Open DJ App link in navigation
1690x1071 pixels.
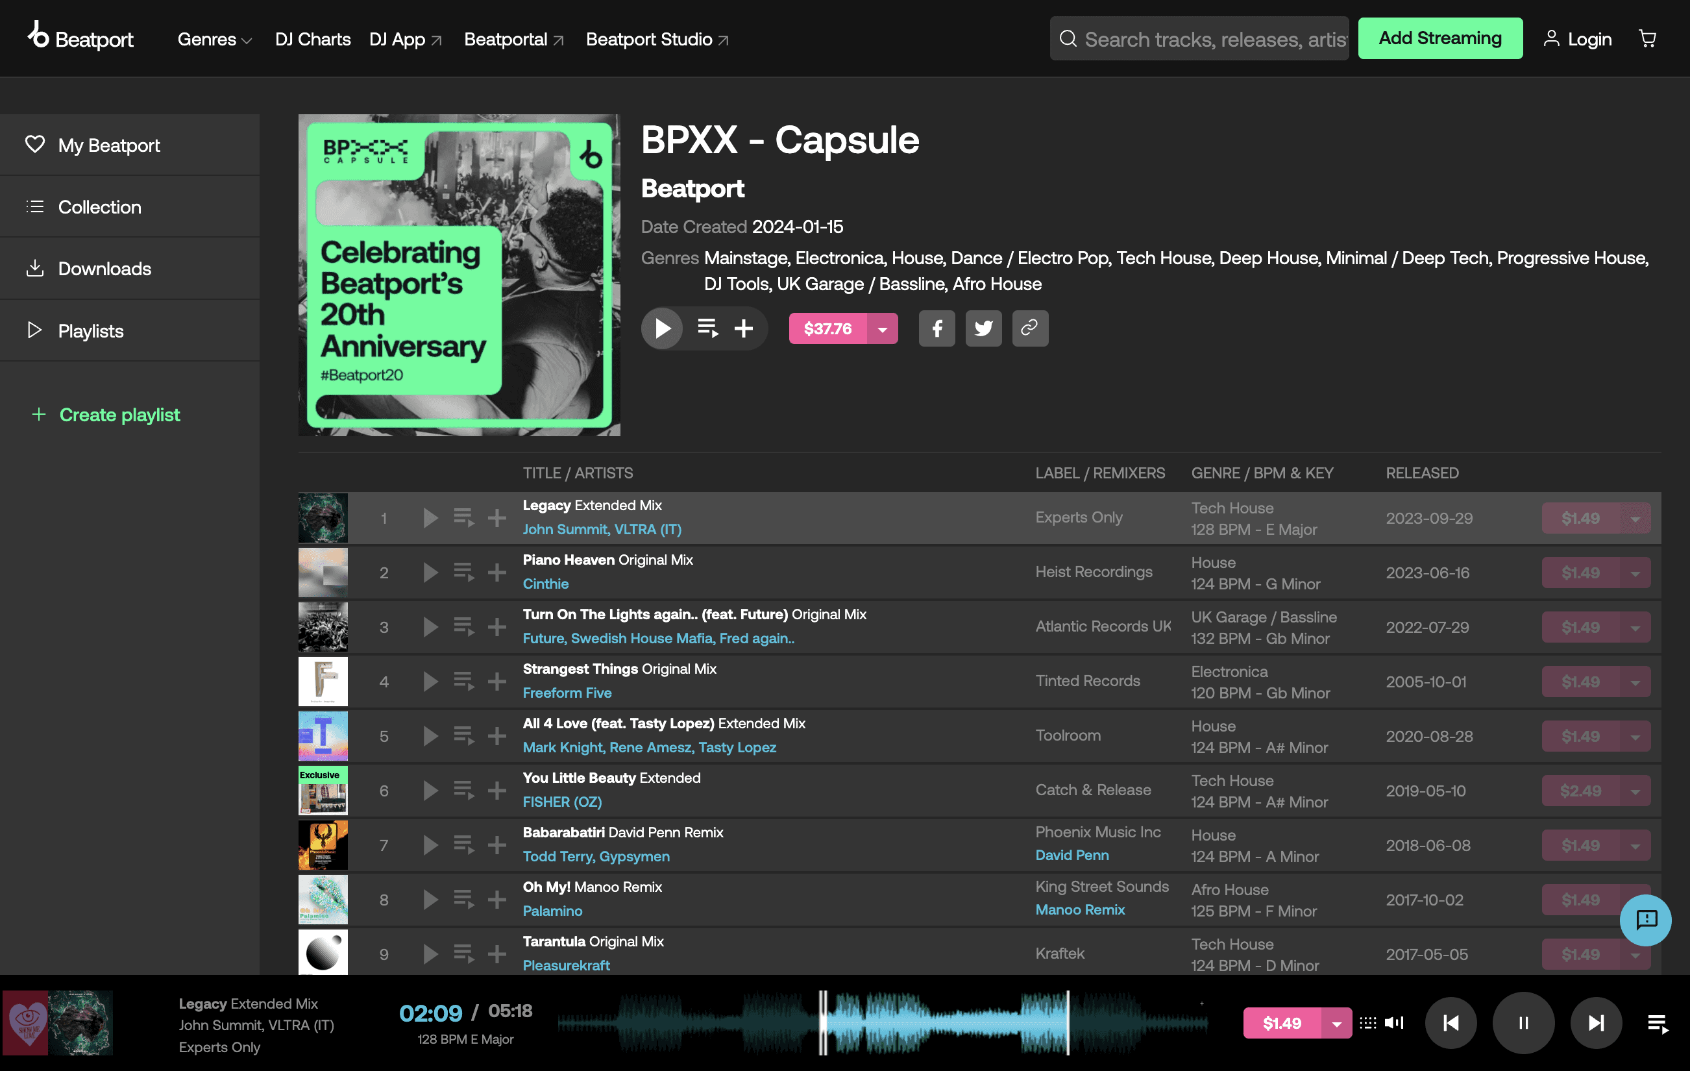(x=405, y=40)
